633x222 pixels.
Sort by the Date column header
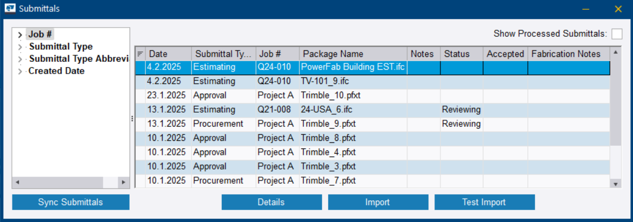168,54
